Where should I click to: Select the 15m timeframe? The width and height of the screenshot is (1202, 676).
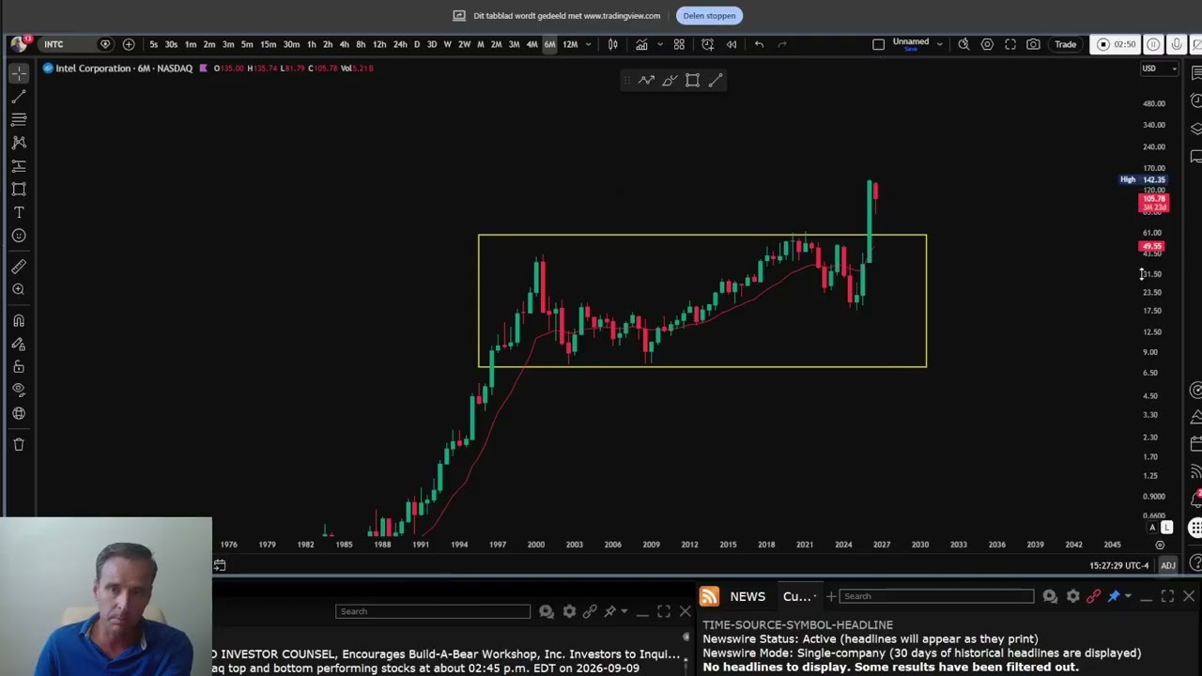click(269, 44)
